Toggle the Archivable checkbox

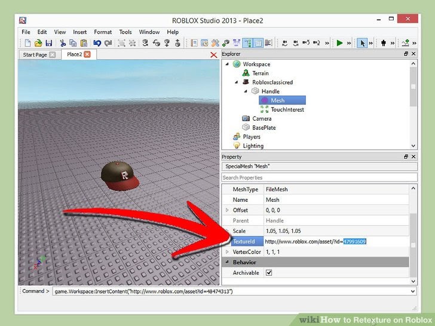pos(268,273)
